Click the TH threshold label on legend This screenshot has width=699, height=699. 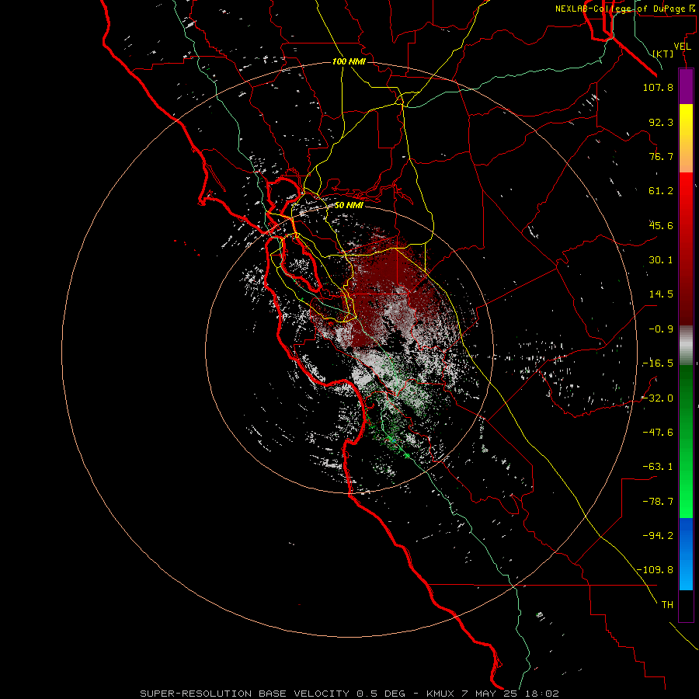(x=667, y=605)
